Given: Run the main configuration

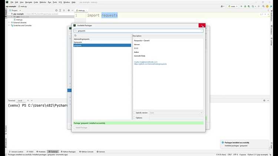Looking at the screenshot, I should (241, 6).
